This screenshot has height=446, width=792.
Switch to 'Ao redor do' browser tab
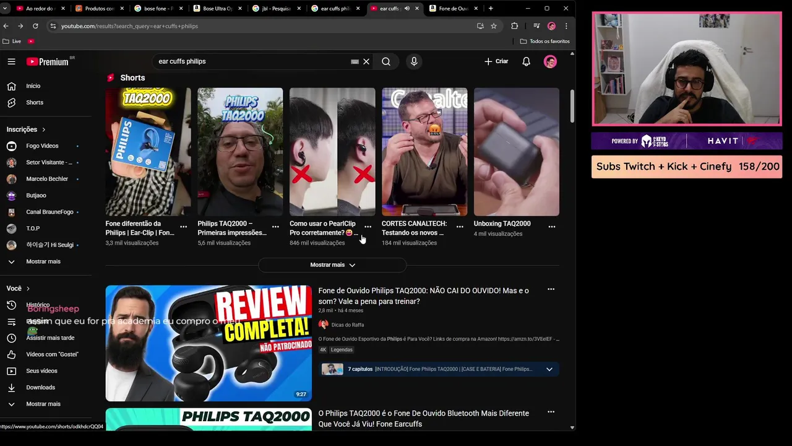[40, 9]
